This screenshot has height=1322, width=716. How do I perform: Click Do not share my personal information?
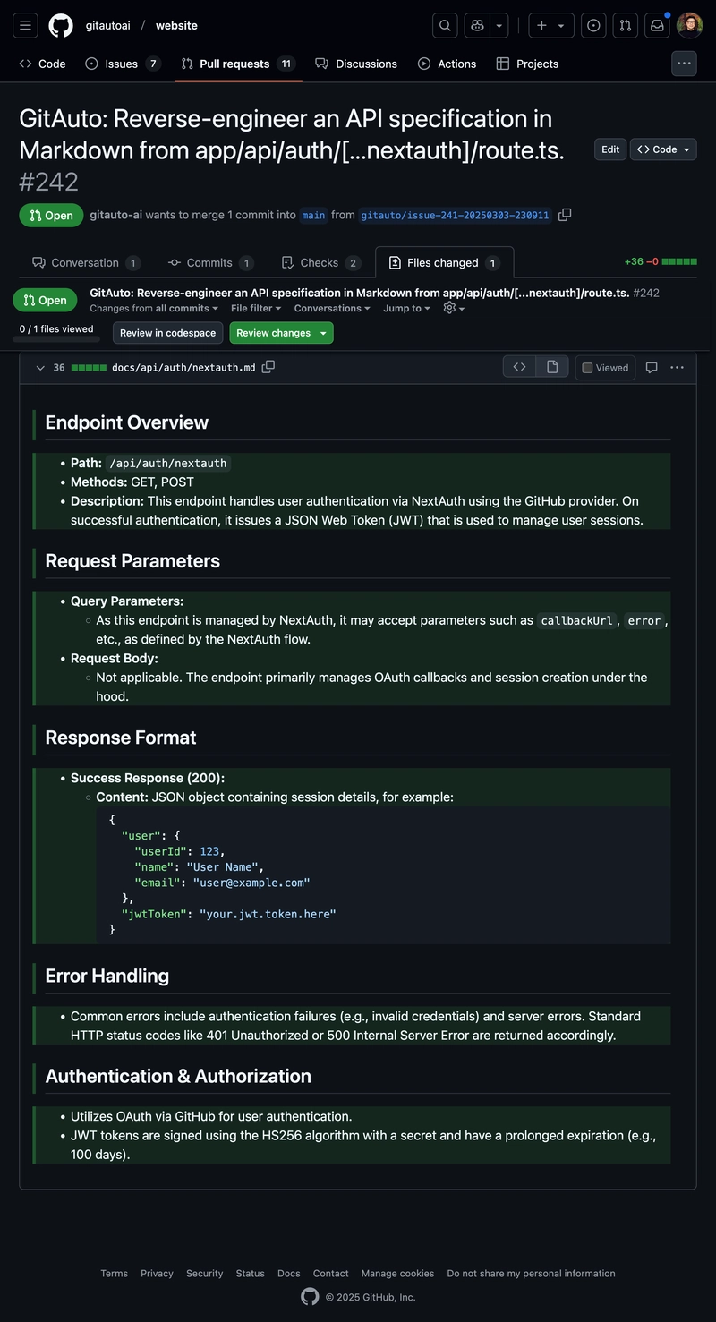(532, 1273)
